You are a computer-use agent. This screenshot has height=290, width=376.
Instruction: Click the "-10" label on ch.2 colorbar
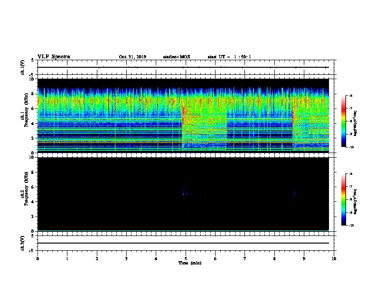click(x=351, y=226)
